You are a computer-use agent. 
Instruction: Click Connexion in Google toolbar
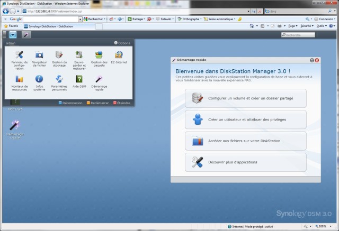325,19
